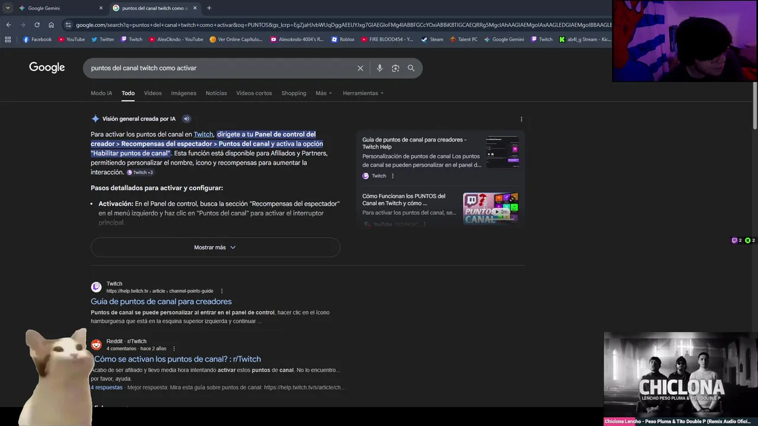758x426 pixels.
Task: Click the Reddit favicon in results
Action: 96,344
